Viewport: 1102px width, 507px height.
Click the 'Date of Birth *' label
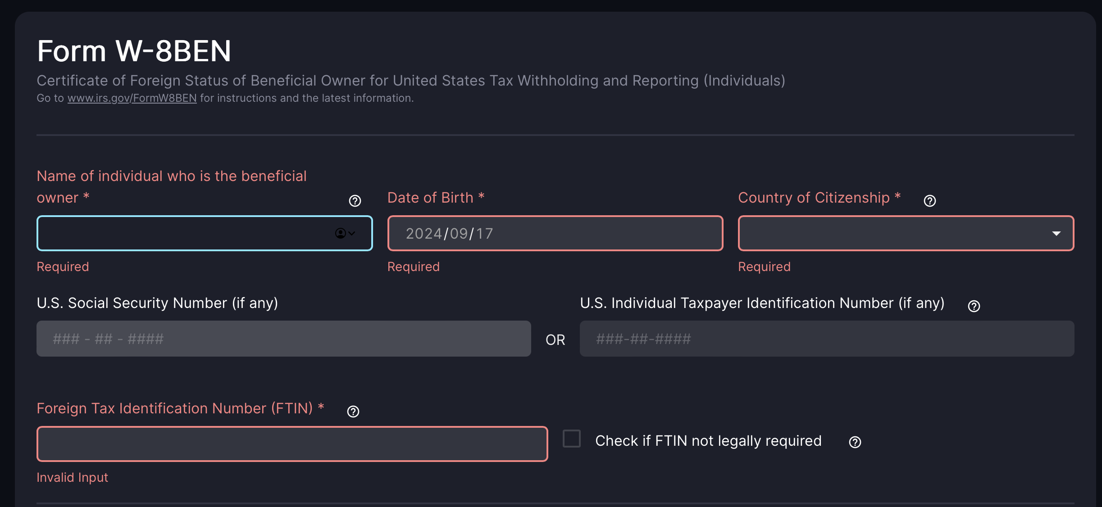[436, 198]
